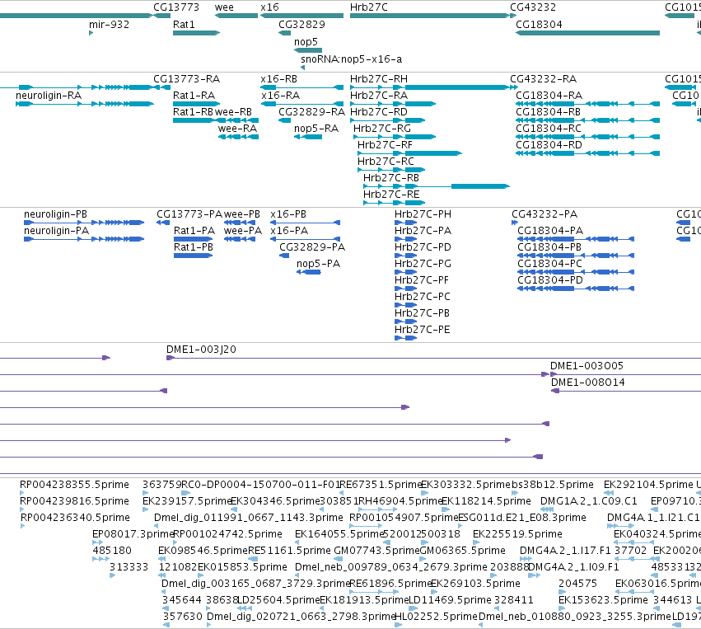Click the Dmel_neb_009789_0634_2679.3prime label

pyautogui.click(x=391, y=567)
